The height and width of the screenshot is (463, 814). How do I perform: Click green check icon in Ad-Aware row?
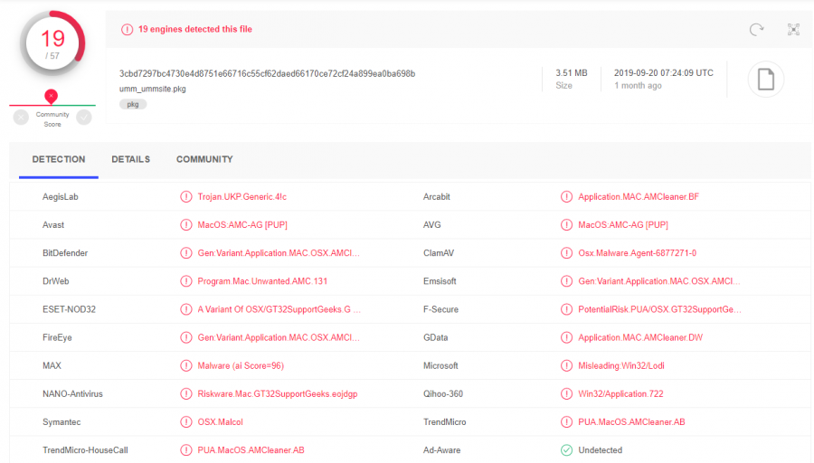pyautogui.click(x=566, y=450)
